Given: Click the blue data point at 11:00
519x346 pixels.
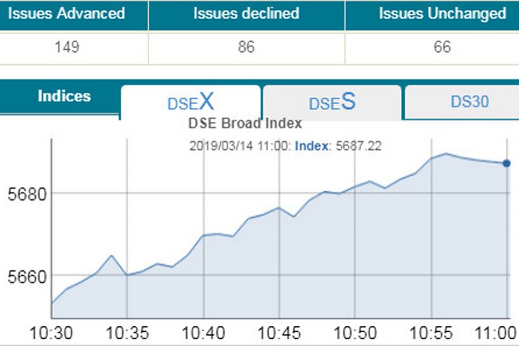Looking at the screenshot, I should [x=506, y=163].
